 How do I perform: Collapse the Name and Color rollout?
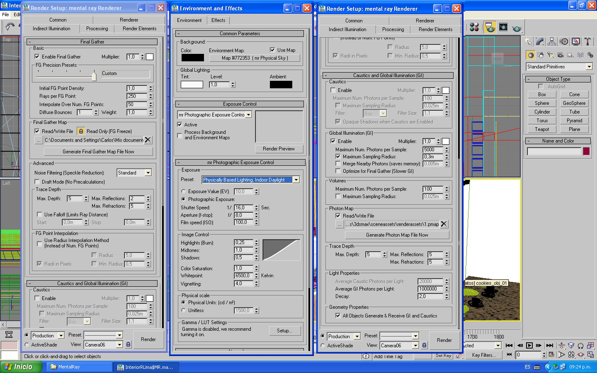coord(558,141)
